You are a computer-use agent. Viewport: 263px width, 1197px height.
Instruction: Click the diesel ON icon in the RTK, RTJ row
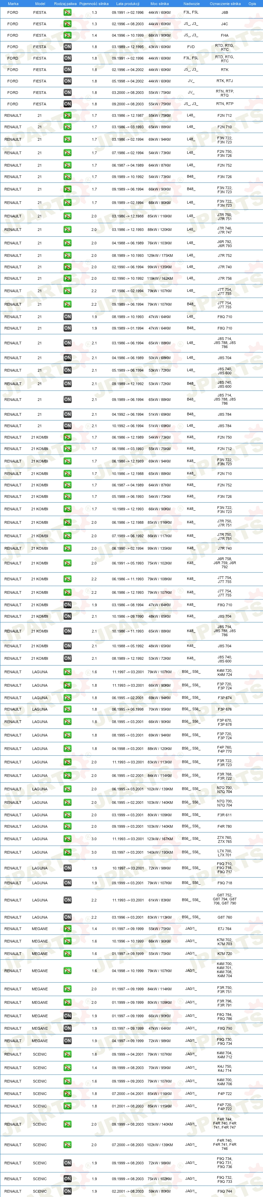coord(67,81)
